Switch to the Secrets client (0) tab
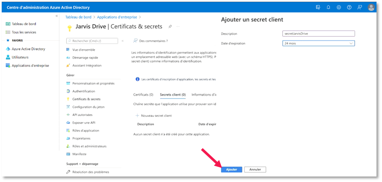Image resolution: width=382 pixels, height=182 pixels. click(x=173, y=94)
